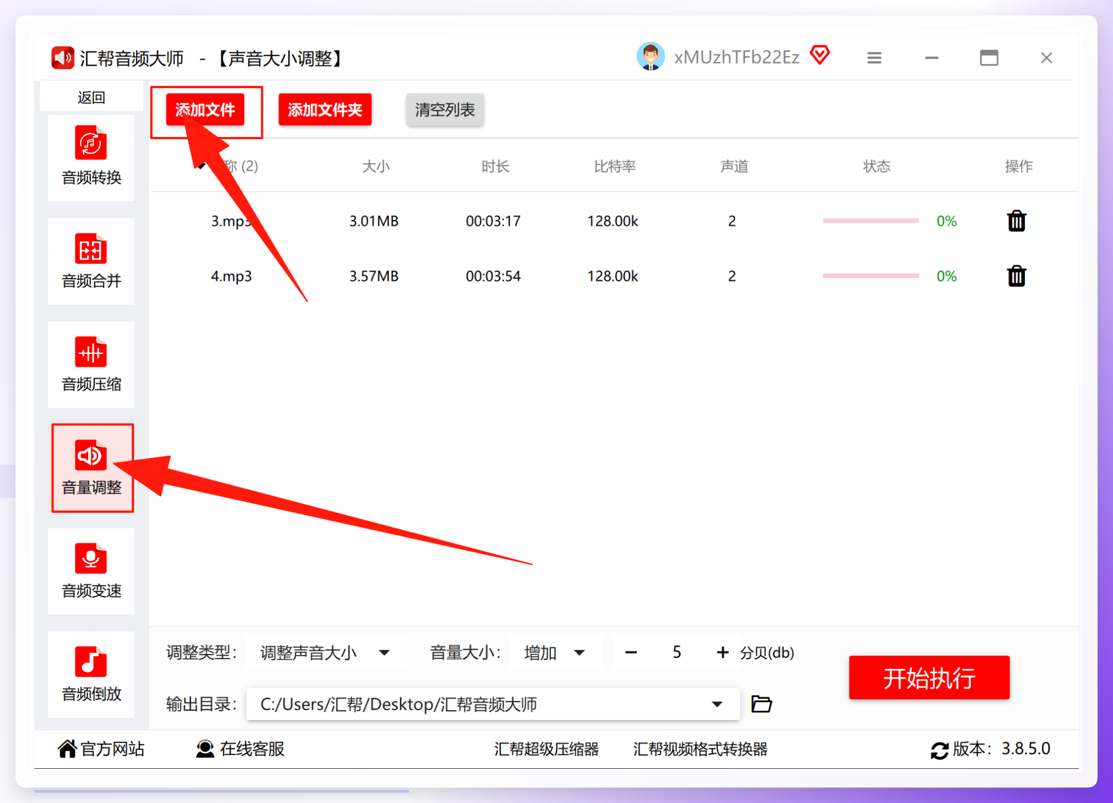The width and height of the screenshot is (1113, 803).
Task: Click the 3.mp3 progress bar
Action: (870, 221)
